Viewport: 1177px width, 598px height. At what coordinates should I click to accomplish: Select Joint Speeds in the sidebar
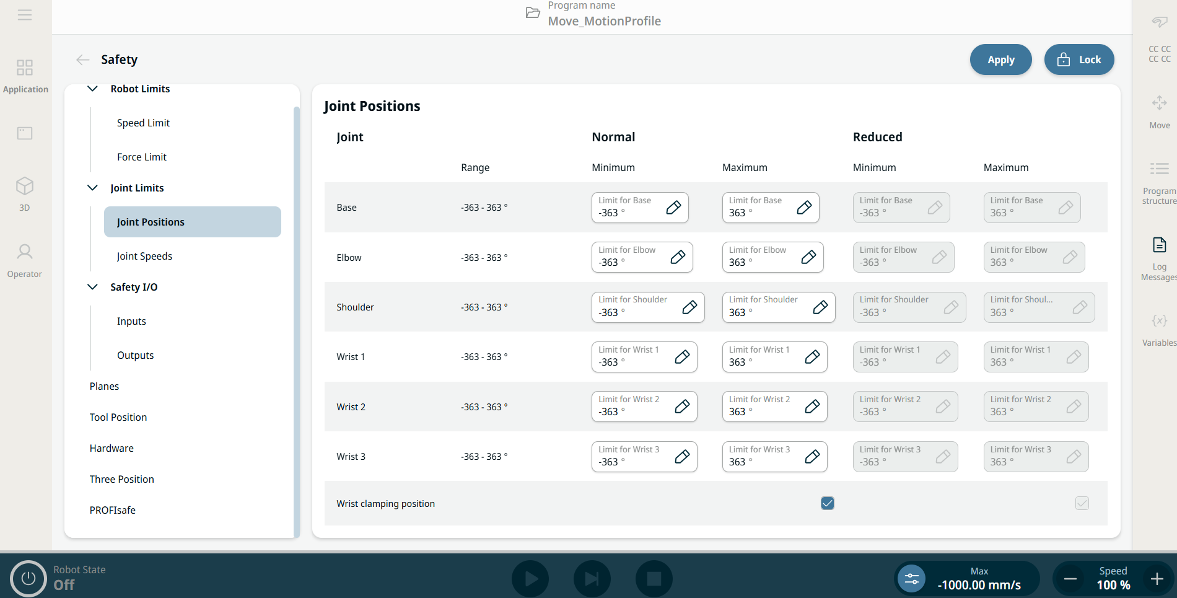coord(144,256)
